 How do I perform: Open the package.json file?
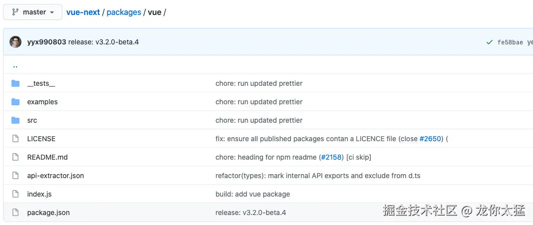(x=48, y=213)
